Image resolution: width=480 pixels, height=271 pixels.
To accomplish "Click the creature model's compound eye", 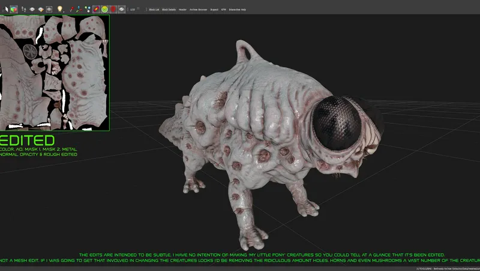I will point(337,123).
